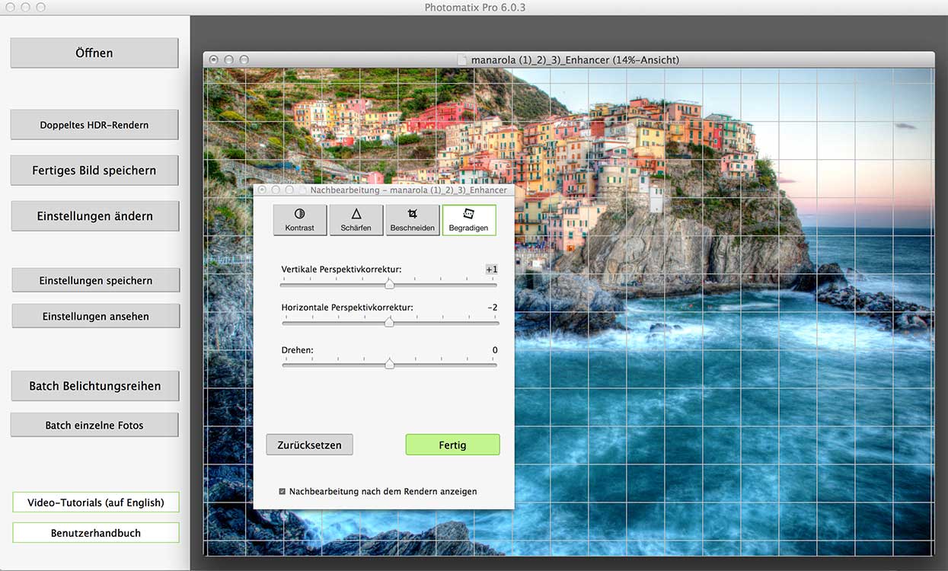Click the Horizontale Perspektivkorrektur slider handle
This screenshot has height=571, width=948.
[x=389, y=322]
